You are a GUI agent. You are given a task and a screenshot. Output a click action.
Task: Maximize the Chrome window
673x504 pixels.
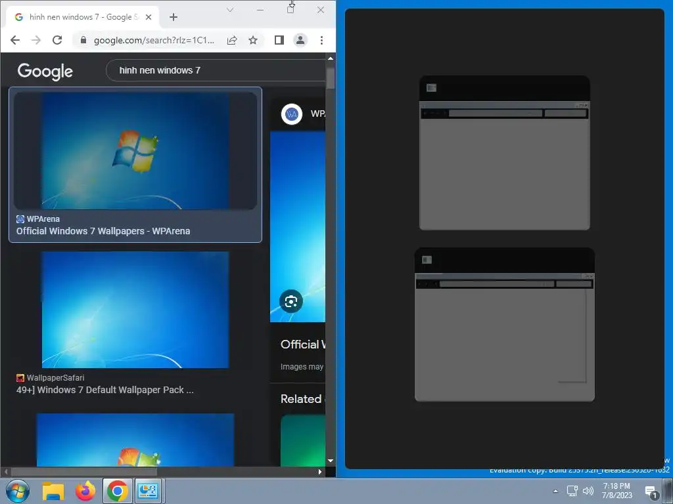pyautogui.click(x=290, y=10)
